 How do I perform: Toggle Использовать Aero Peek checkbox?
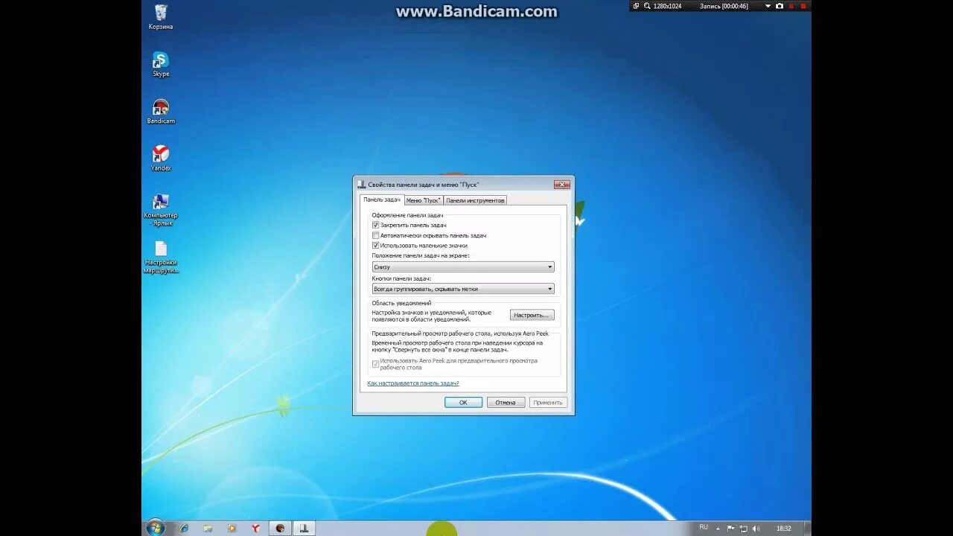point(376,364)
